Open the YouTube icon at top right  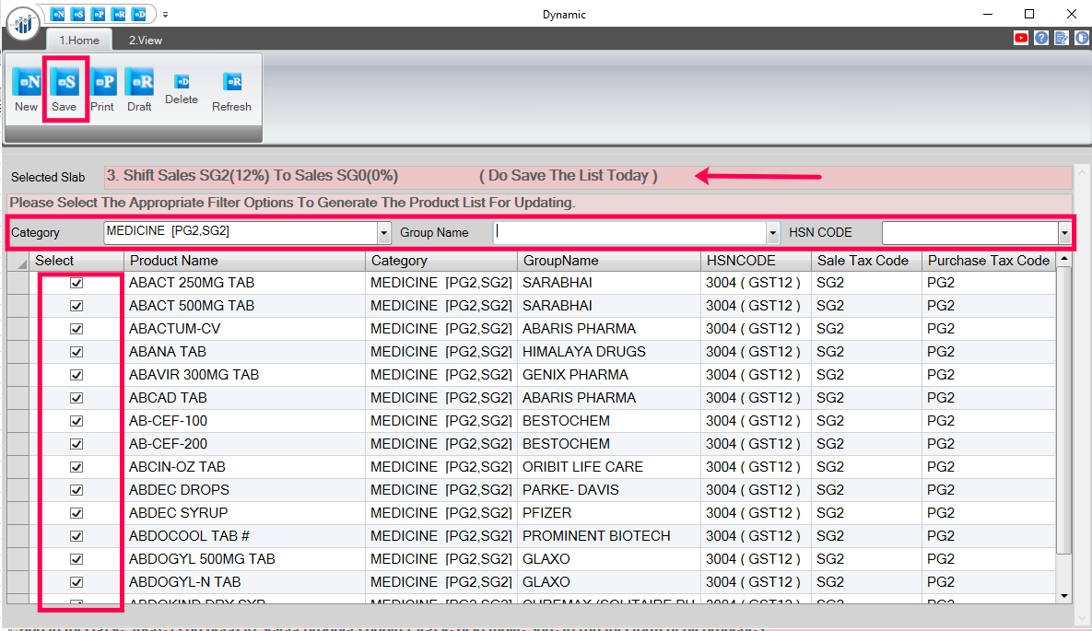click(x=1021, y=39)
